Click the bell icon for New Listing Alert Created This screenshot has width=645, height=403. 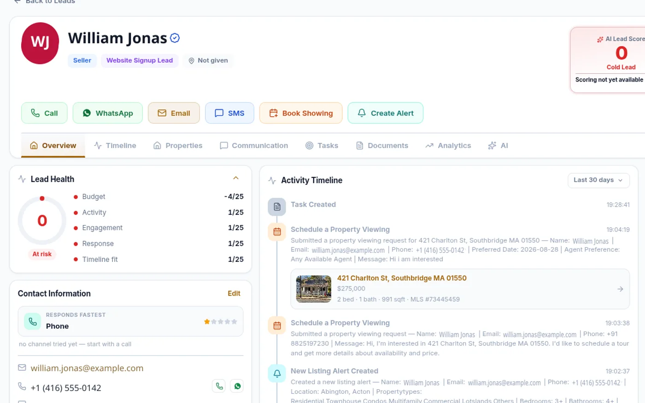coord(277,373)
